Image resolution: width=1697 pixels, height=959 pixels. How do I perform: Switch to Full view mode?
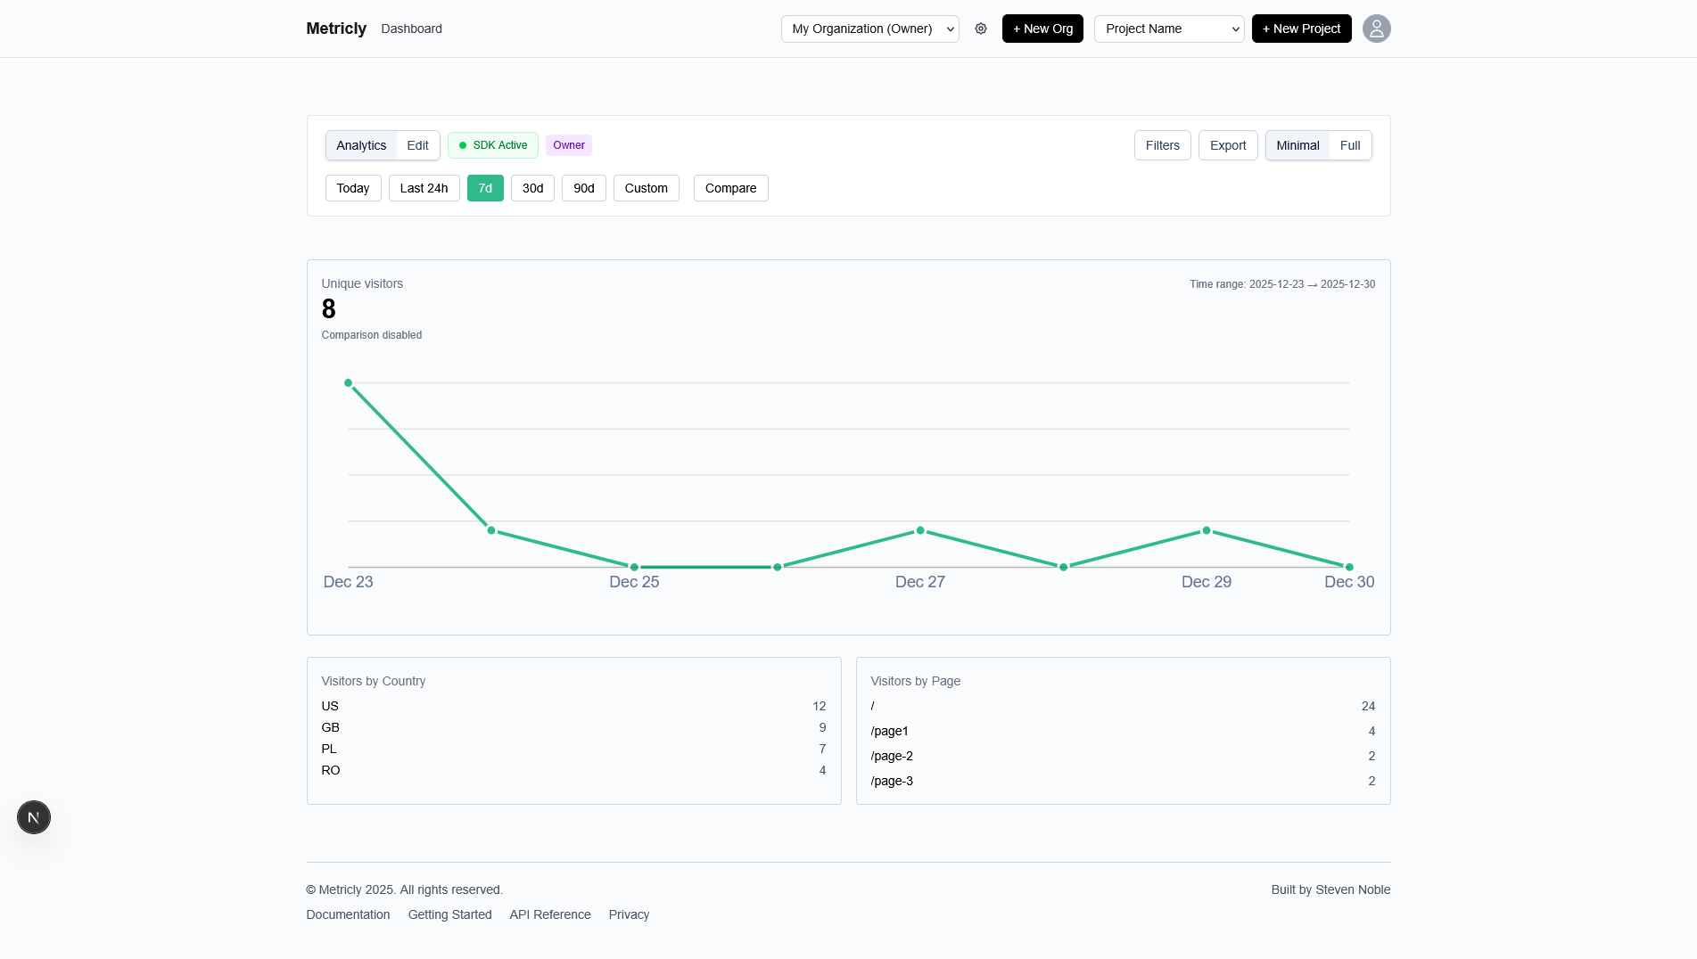1350,145
